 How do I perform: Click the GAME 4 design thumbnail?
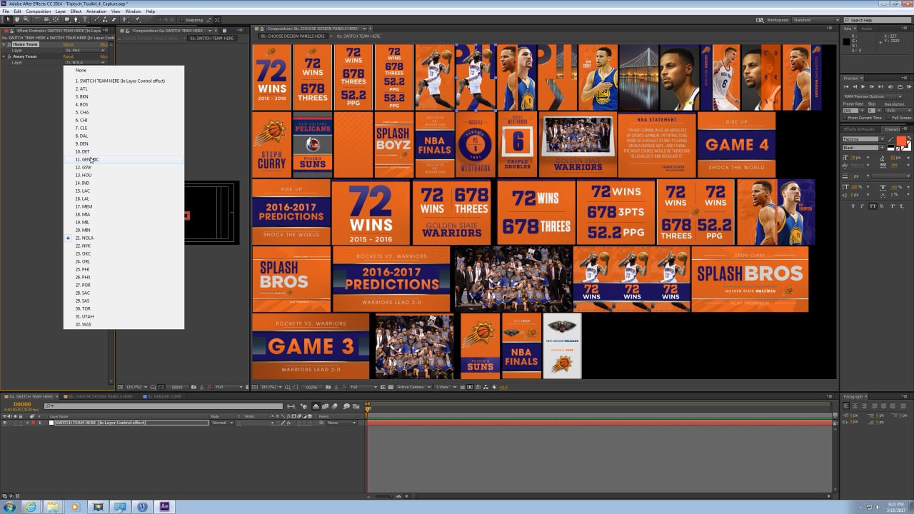click(736, 144)
